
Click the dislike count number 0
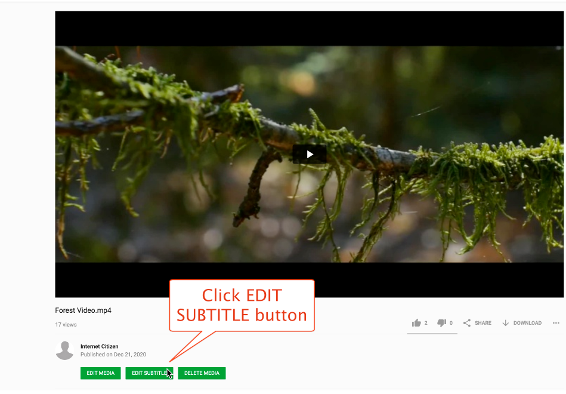pos(451,323)
